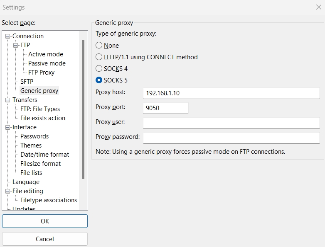Open the Filetype associations page

pos(49,200)
